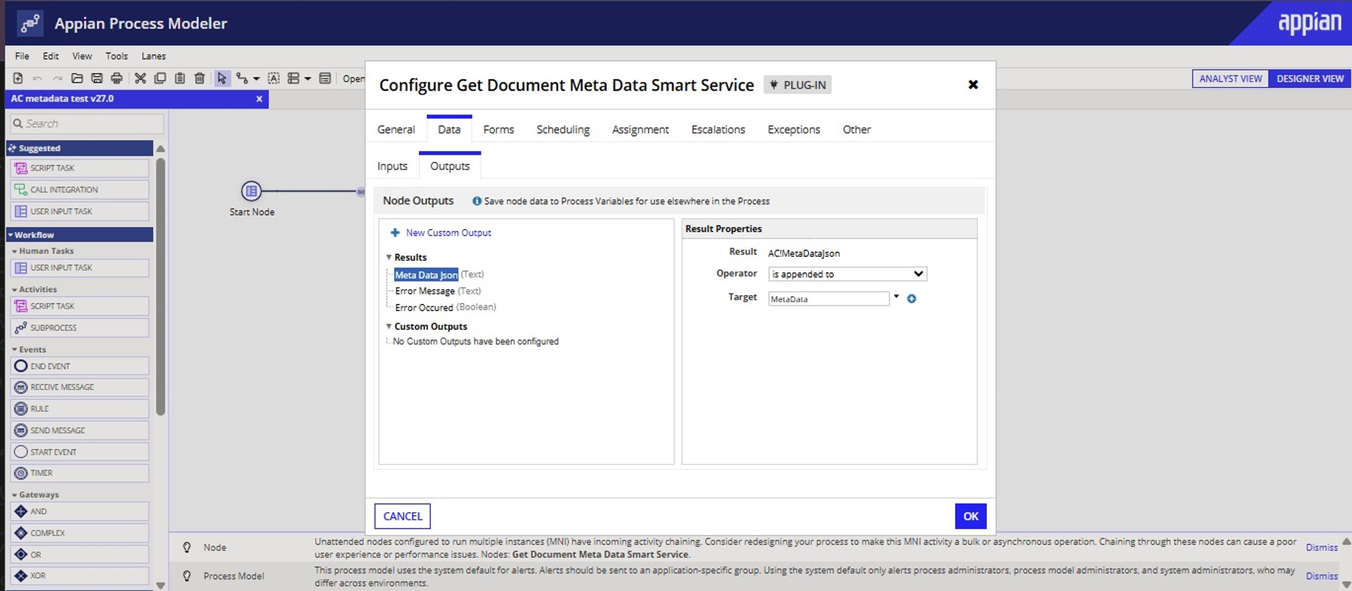Click the Target MetaData input field
The image size is (1352, 591).
pos(828,299)
